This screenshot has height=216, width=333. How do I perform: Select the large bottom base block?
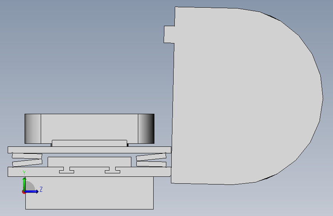89,193
